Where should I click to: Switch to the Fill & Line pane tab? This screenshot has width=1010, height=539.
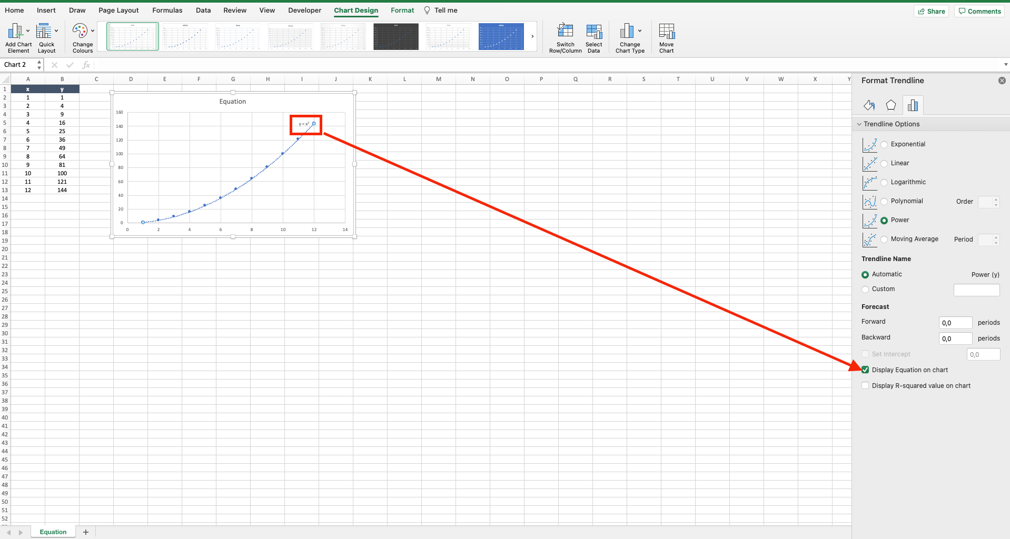point(869,105)
